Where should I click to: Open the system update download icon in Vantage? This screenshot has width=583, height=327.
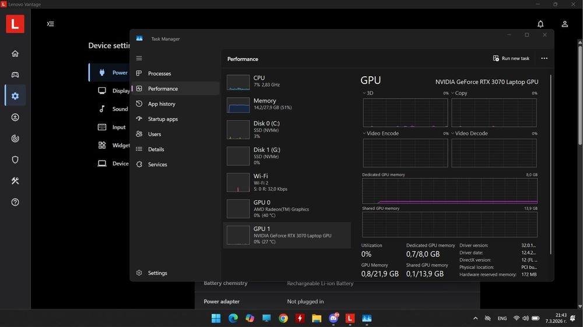[15, 118]
